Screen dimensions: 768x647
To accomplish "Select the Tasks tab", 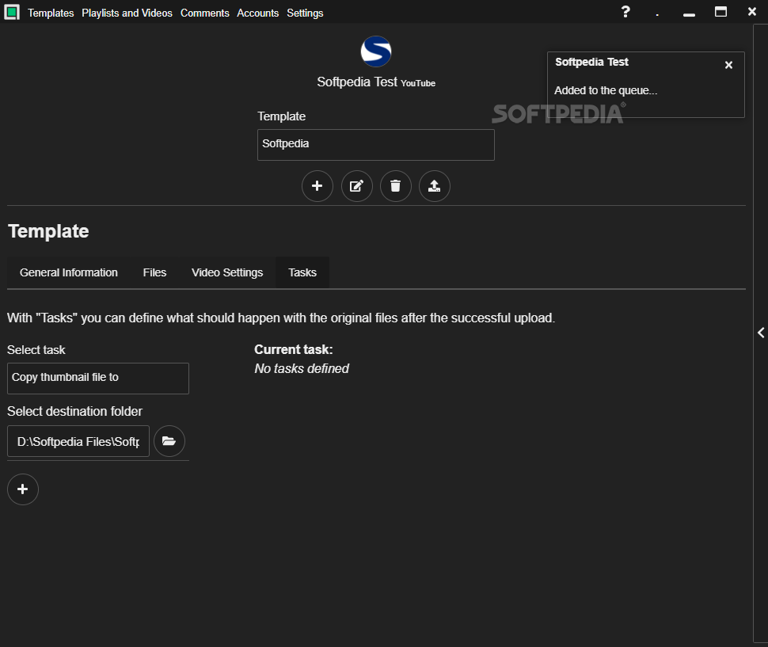I will (x=302, y=272).
